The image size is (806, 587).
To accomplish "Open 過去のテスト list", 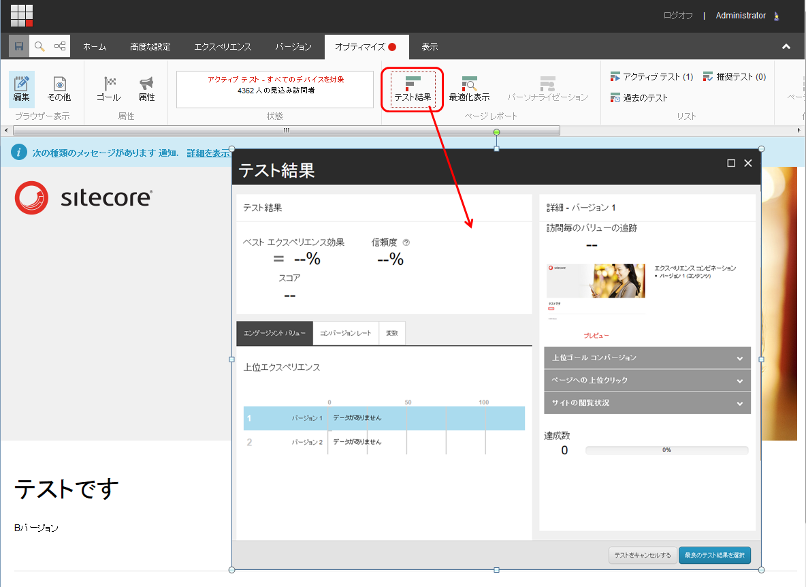I will 639,97.
